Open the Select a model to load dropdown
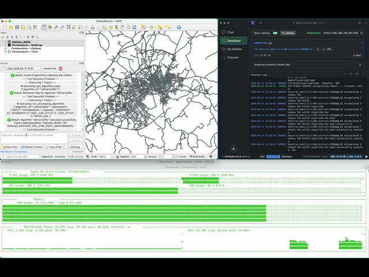369x277 pixels. (309, 23)
